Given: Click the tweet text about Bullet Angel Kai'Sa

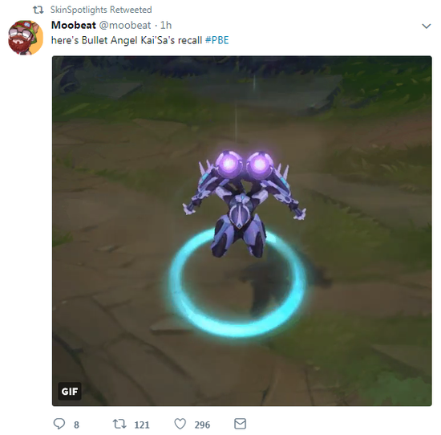Looking at the screenshot, I should 140,40.
